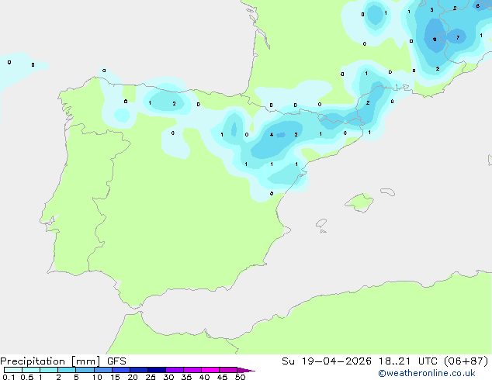Screen dimensions: 492x380
Task: Click the 15–20 mm blue legend swatch
Action: point(121,370)
